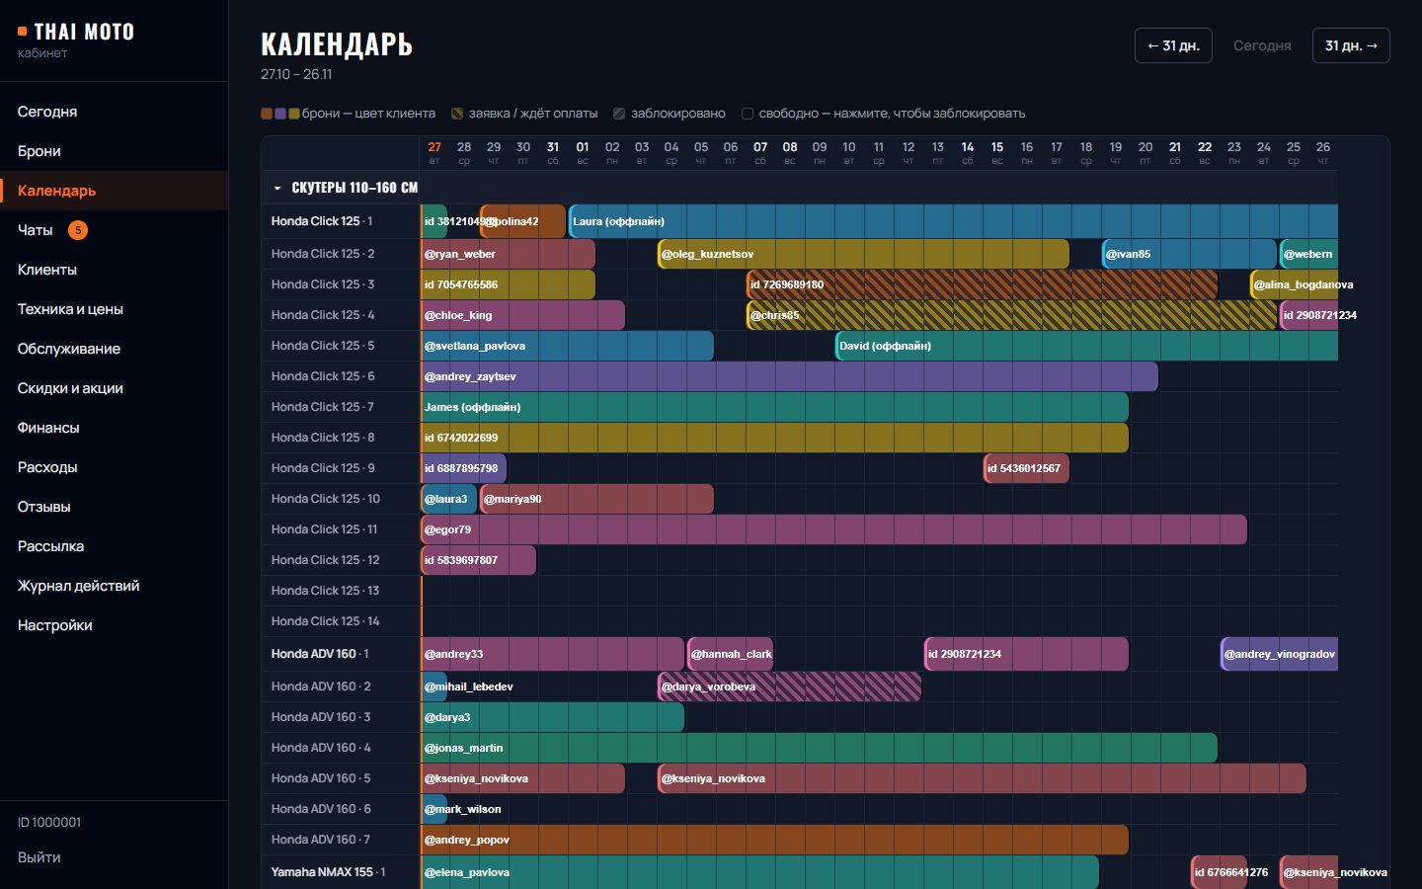
Task: Go to the Брони section
Action: tap(114, 151)
